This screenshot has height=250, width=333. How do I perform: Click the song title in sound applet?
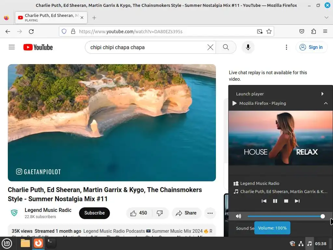(284, 191)
